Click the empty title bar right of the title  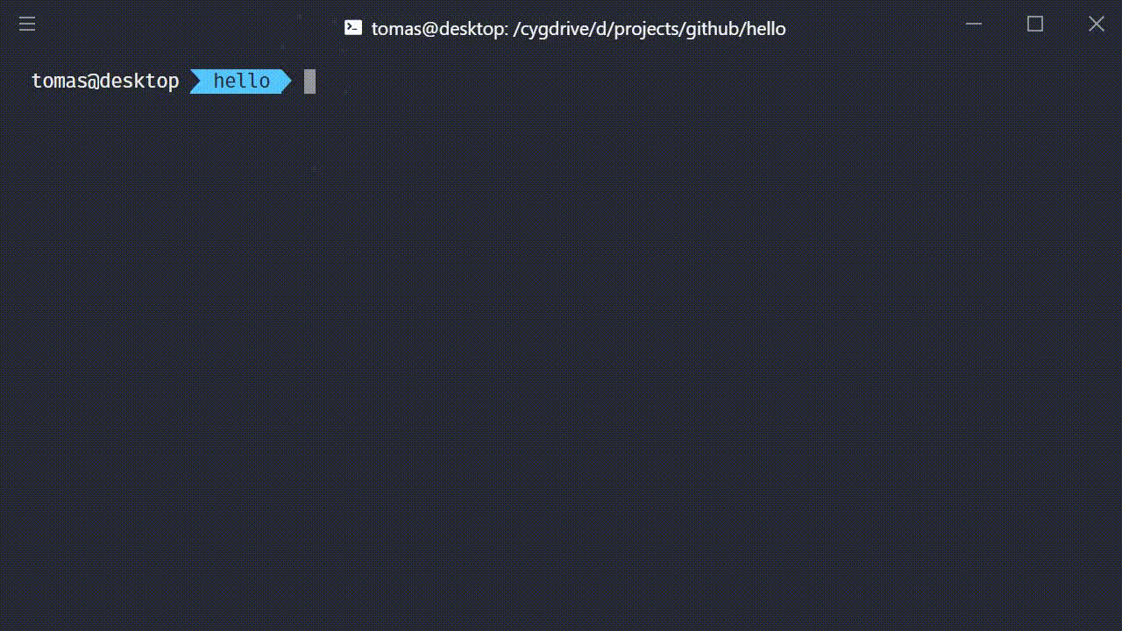(868, 26)
